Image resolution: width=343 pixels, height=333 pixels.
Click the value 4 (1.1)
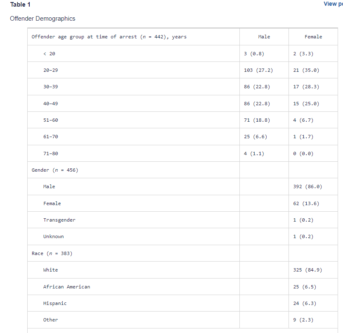point(254,154)
